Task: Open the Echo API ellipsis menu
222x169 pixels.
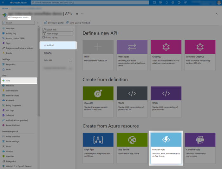Action: [70, 60]
